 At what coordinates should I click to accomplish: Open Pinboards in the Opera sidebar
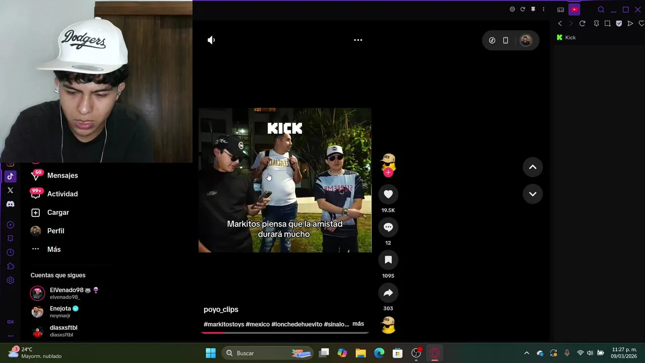point(10,238)
